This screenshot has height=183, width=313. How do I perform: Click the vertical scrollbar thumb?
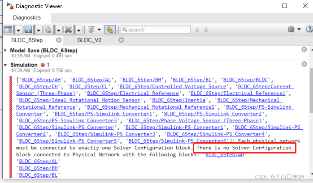pyautogui.click(x=311, y=90)
